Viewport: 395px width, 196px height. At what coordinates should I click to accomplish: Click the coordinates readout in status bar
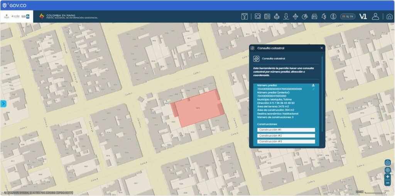pyautogui.click(x=39, y=193)
